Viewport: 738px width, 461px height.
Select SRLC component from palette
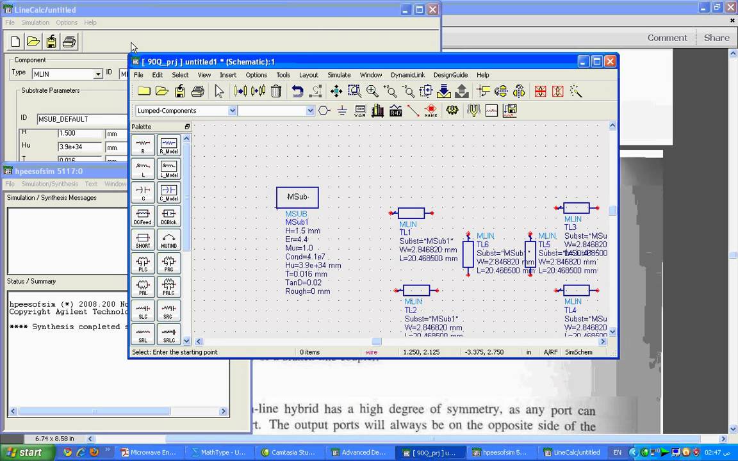pyautogui.click(x=169, y=334)
